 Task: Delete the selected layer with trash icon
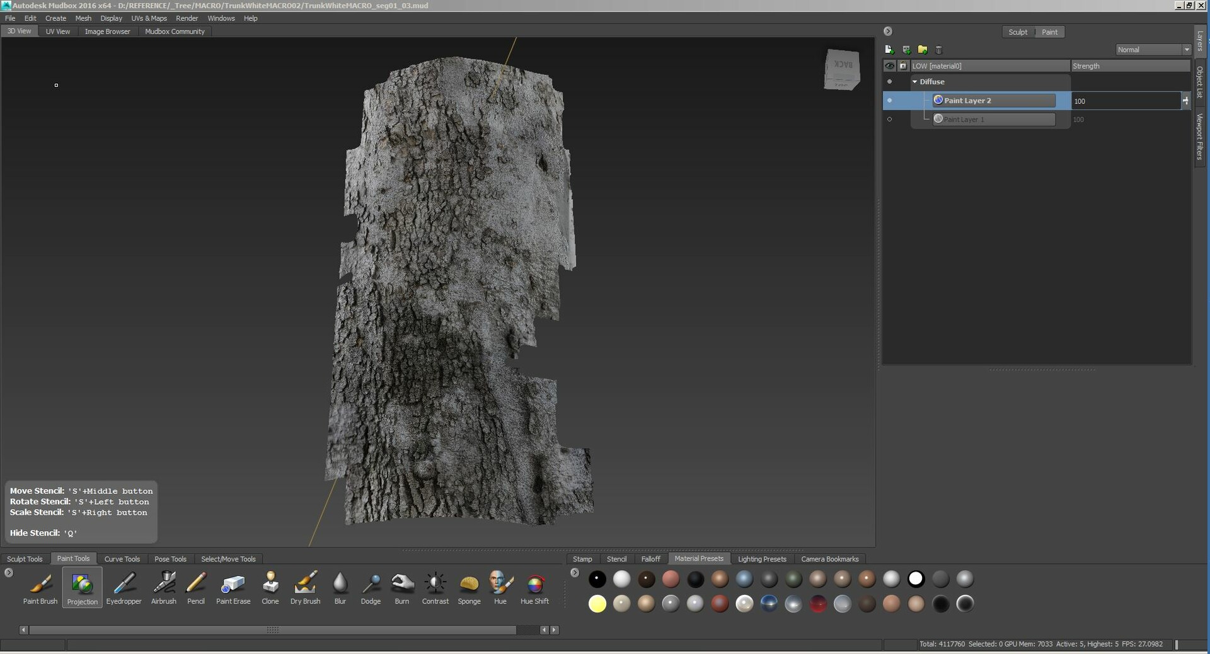938,49
